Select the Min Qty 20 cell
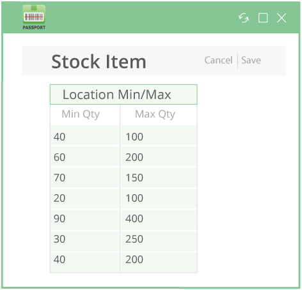 [x=84, y=198]
